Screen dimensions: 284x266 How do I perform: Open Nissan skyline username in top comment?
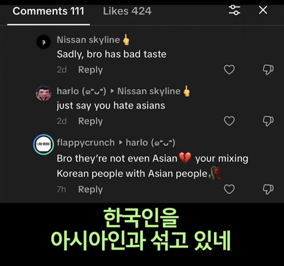(x=88, y=40)
